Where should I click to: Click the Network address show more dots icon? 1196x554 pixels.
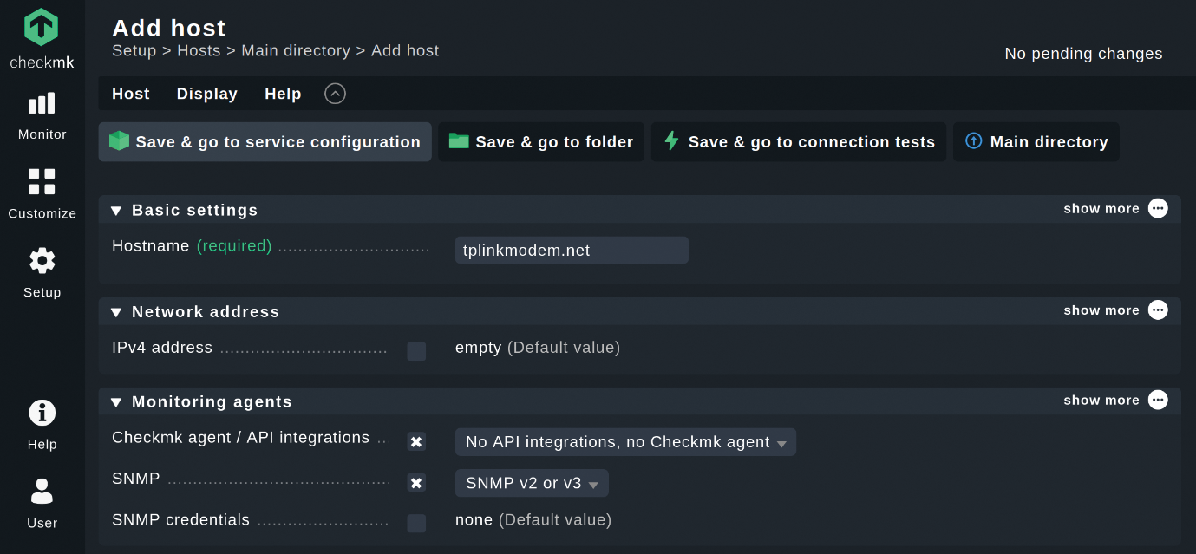tap(1158, 310)
